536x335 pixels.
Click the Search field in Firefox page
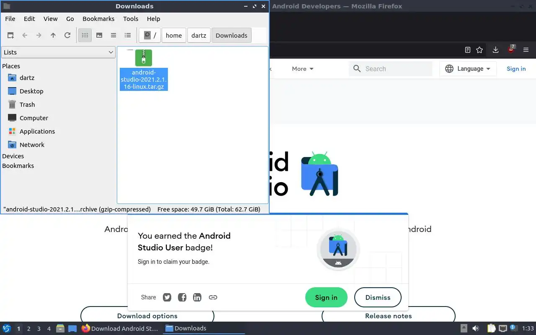[390, 69]
